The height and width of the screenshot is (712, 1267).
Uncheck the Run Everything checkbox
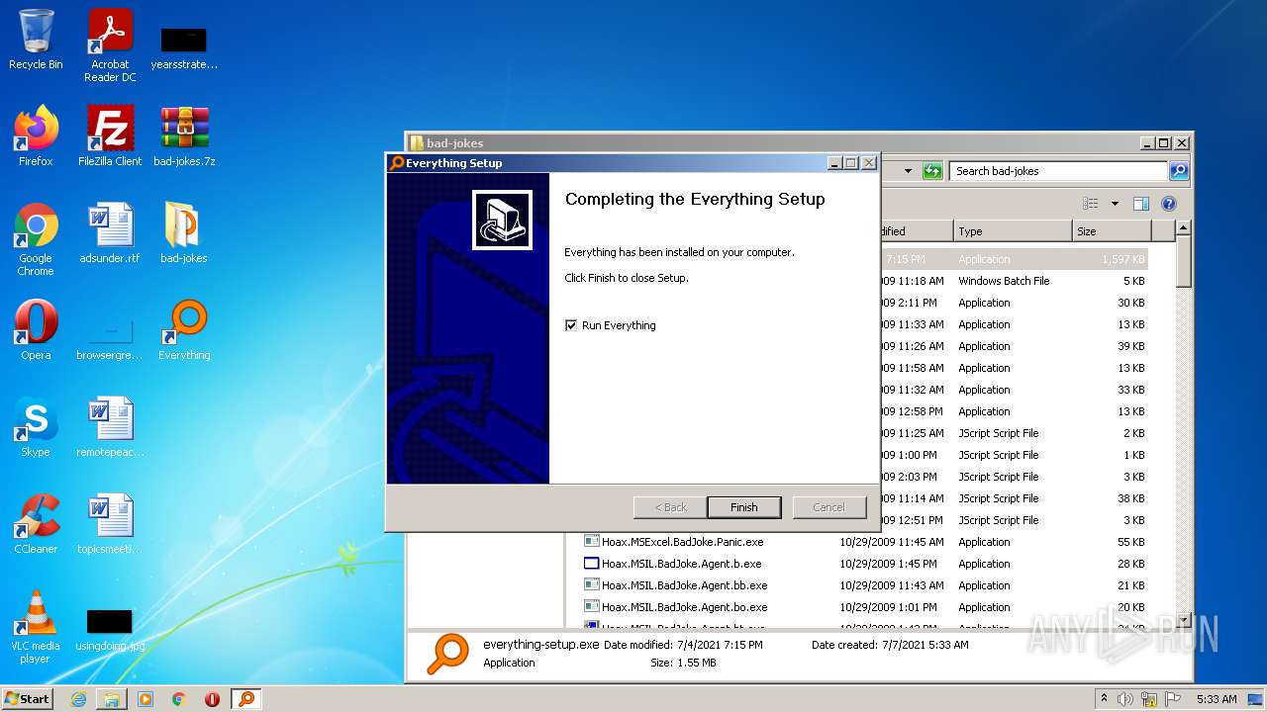tap(571, 325)
